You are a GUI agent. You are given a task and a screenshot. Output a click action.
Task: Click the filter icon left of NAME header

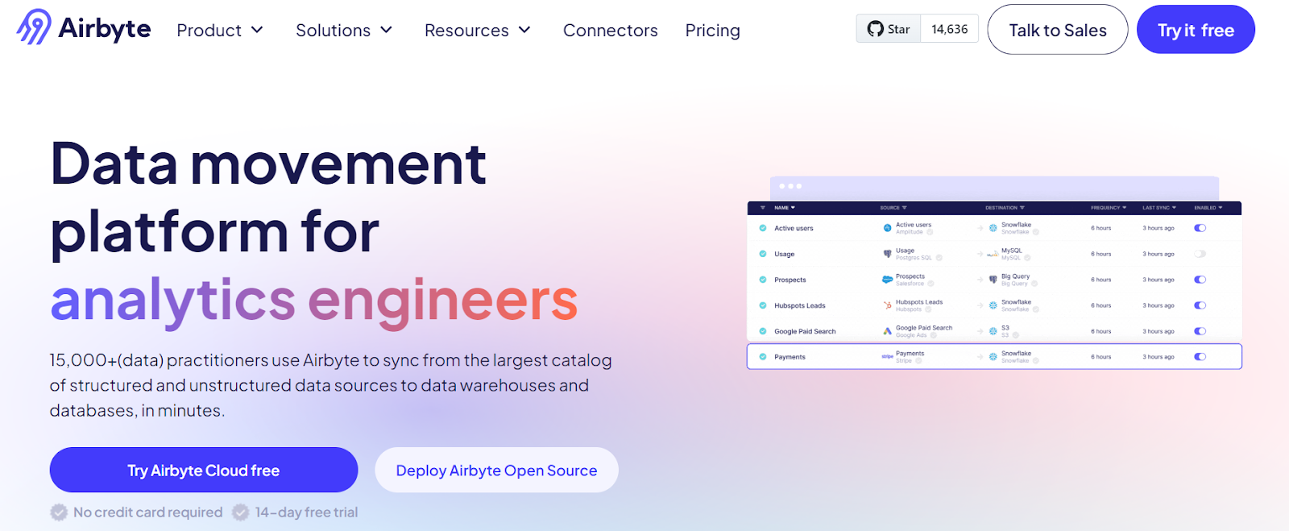[x=763, y=208]
